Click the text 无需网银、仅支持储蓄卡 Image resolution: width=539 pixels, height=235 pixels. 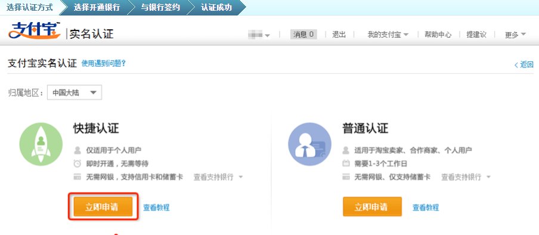click(392, 177)
